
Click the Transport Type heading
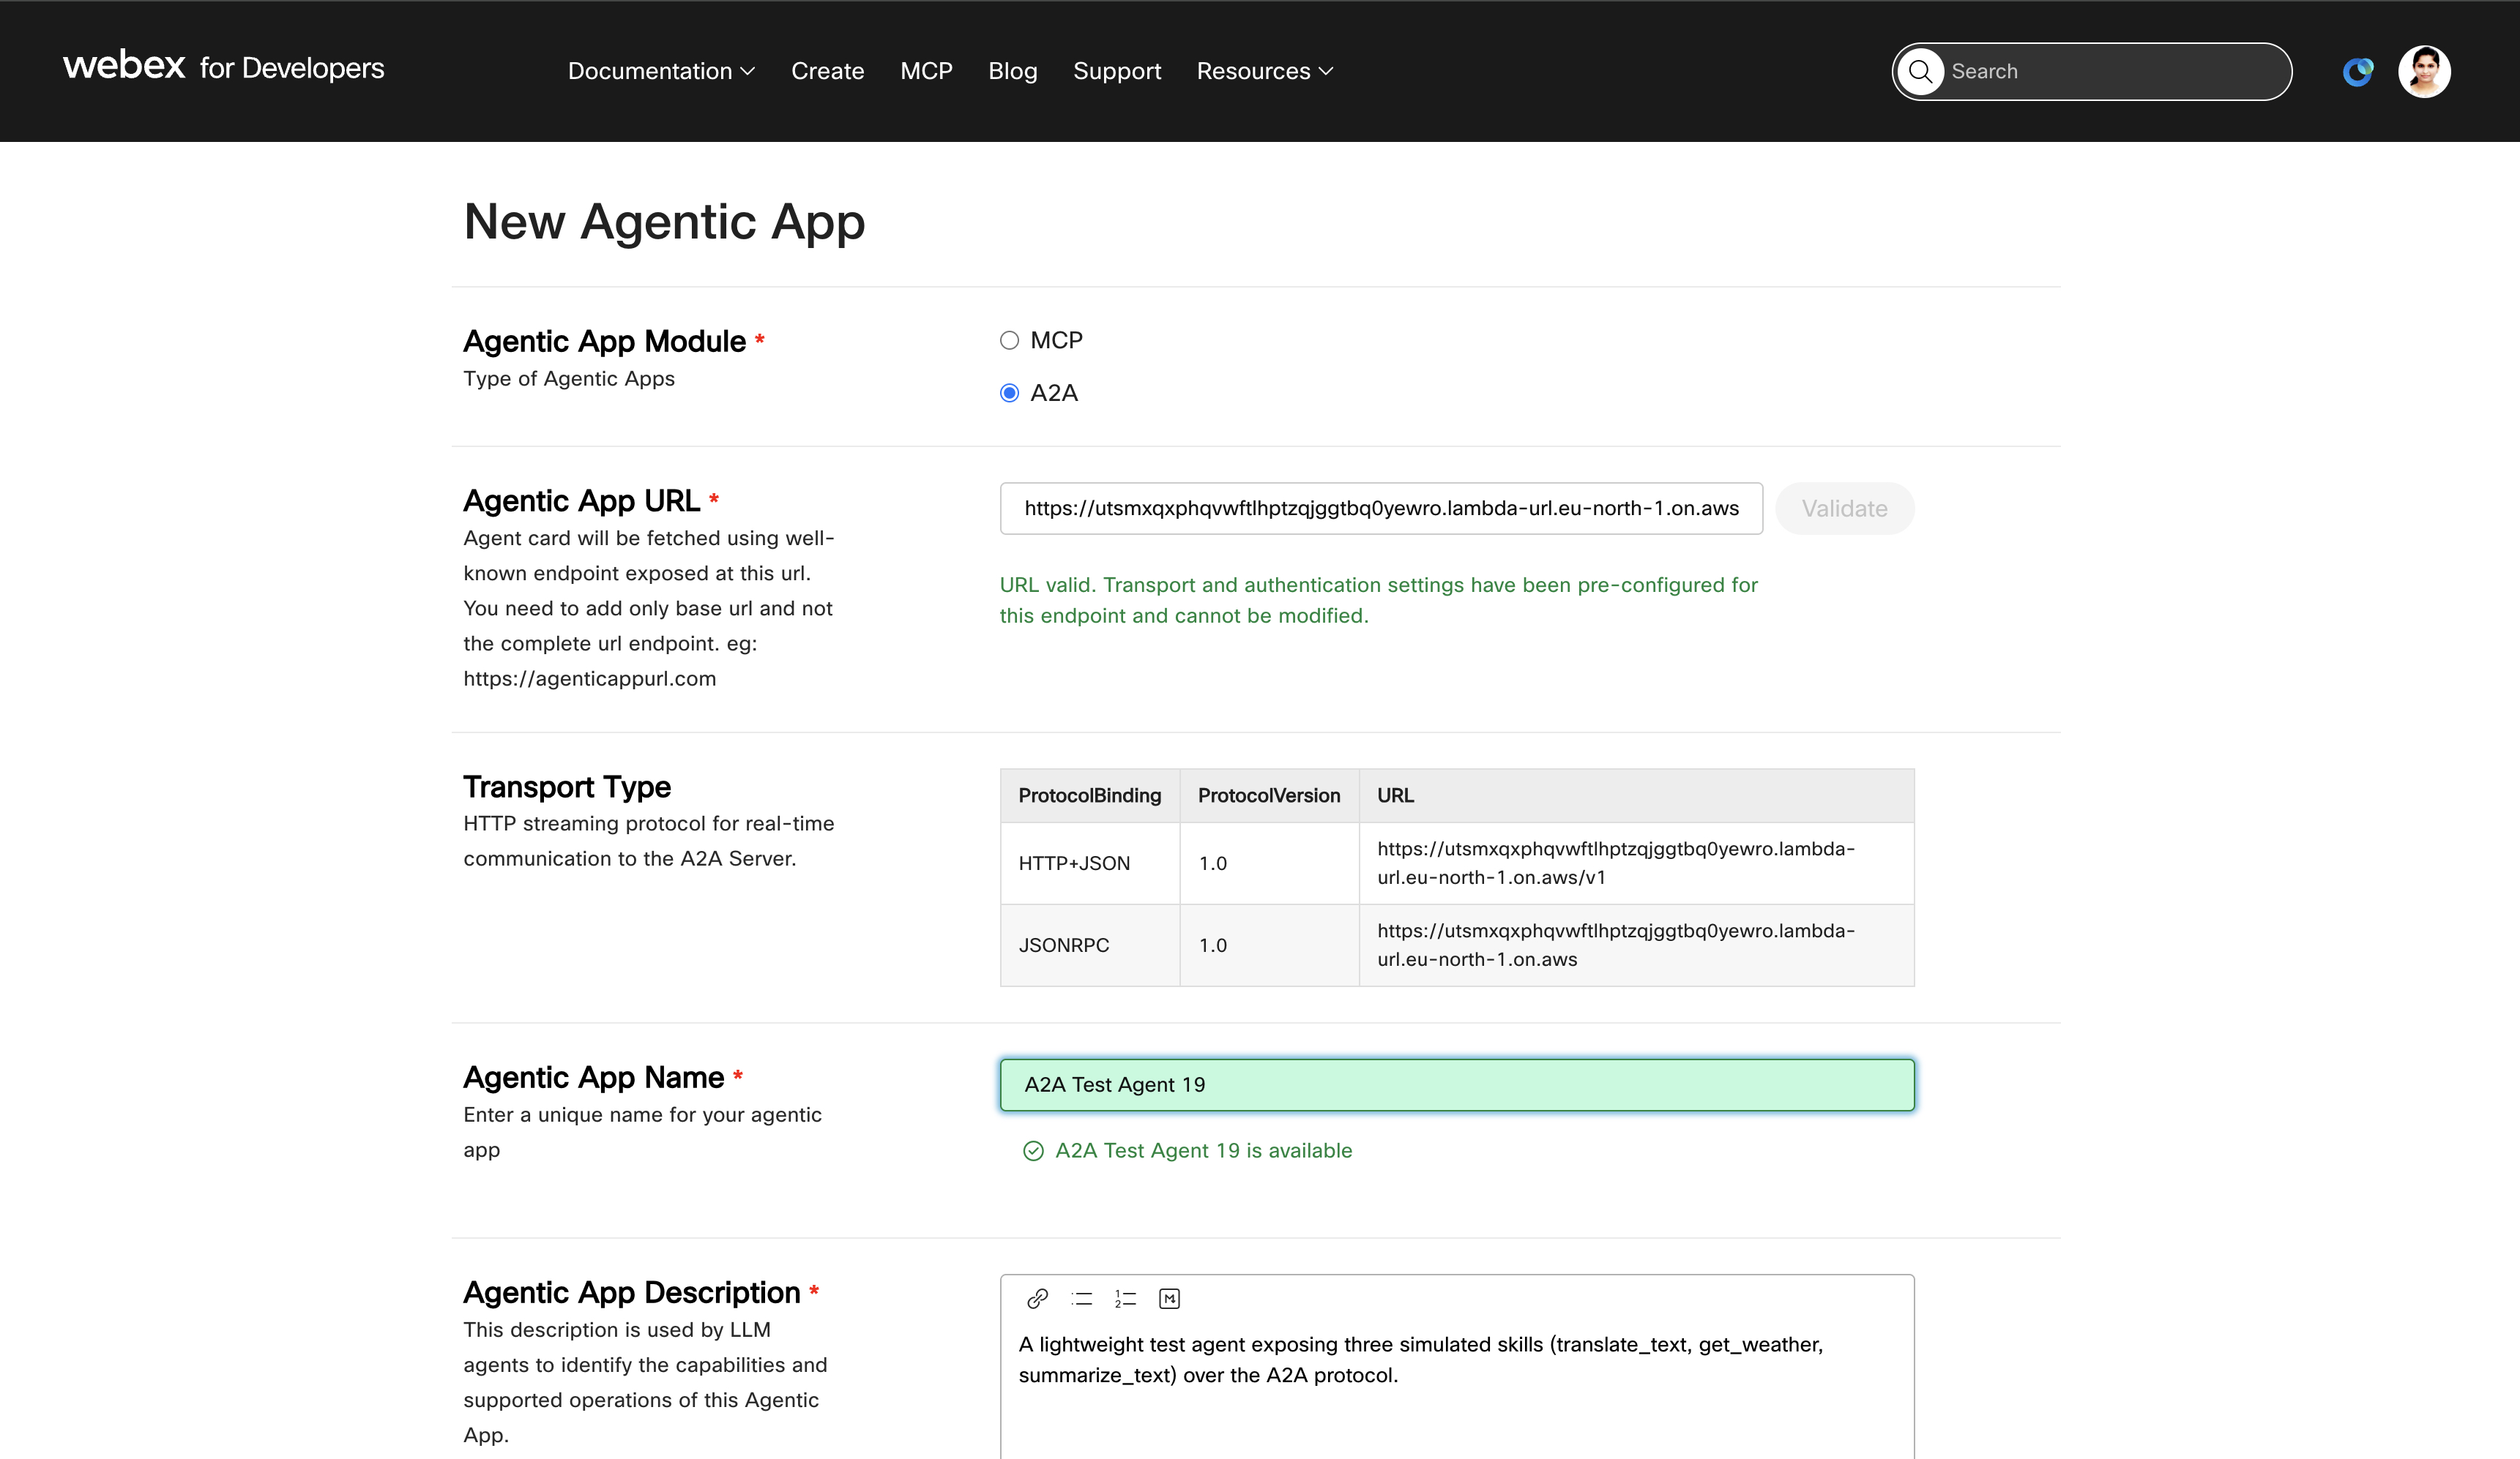coord(567,787)
